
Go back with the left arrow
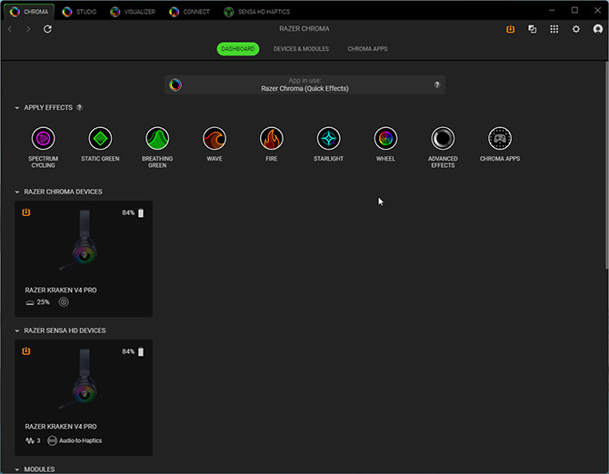[x=10, y=29]
